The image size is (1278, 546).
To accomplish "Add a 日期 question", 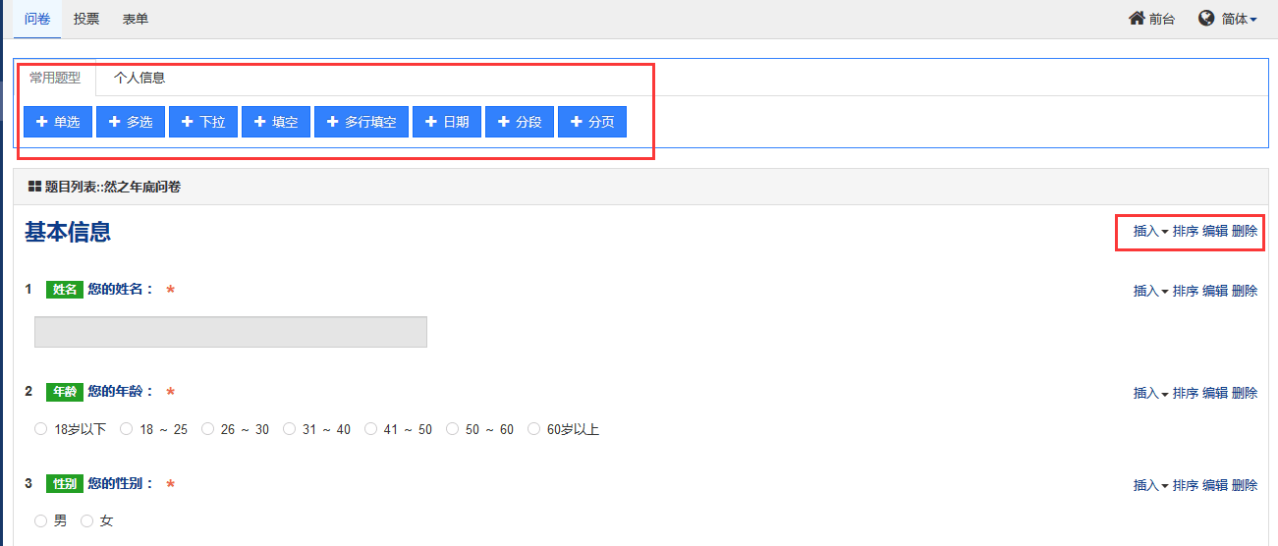I will 447,122.
